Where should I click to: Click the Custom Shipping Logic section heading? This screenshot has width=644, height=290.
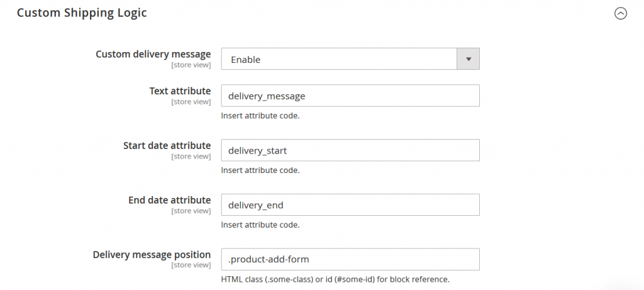coord(82,13)
